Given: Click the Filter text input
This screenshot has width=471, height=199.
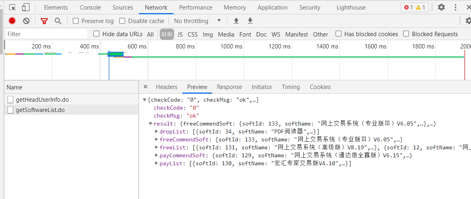Looking at the screenshot, I should (47, 34).
